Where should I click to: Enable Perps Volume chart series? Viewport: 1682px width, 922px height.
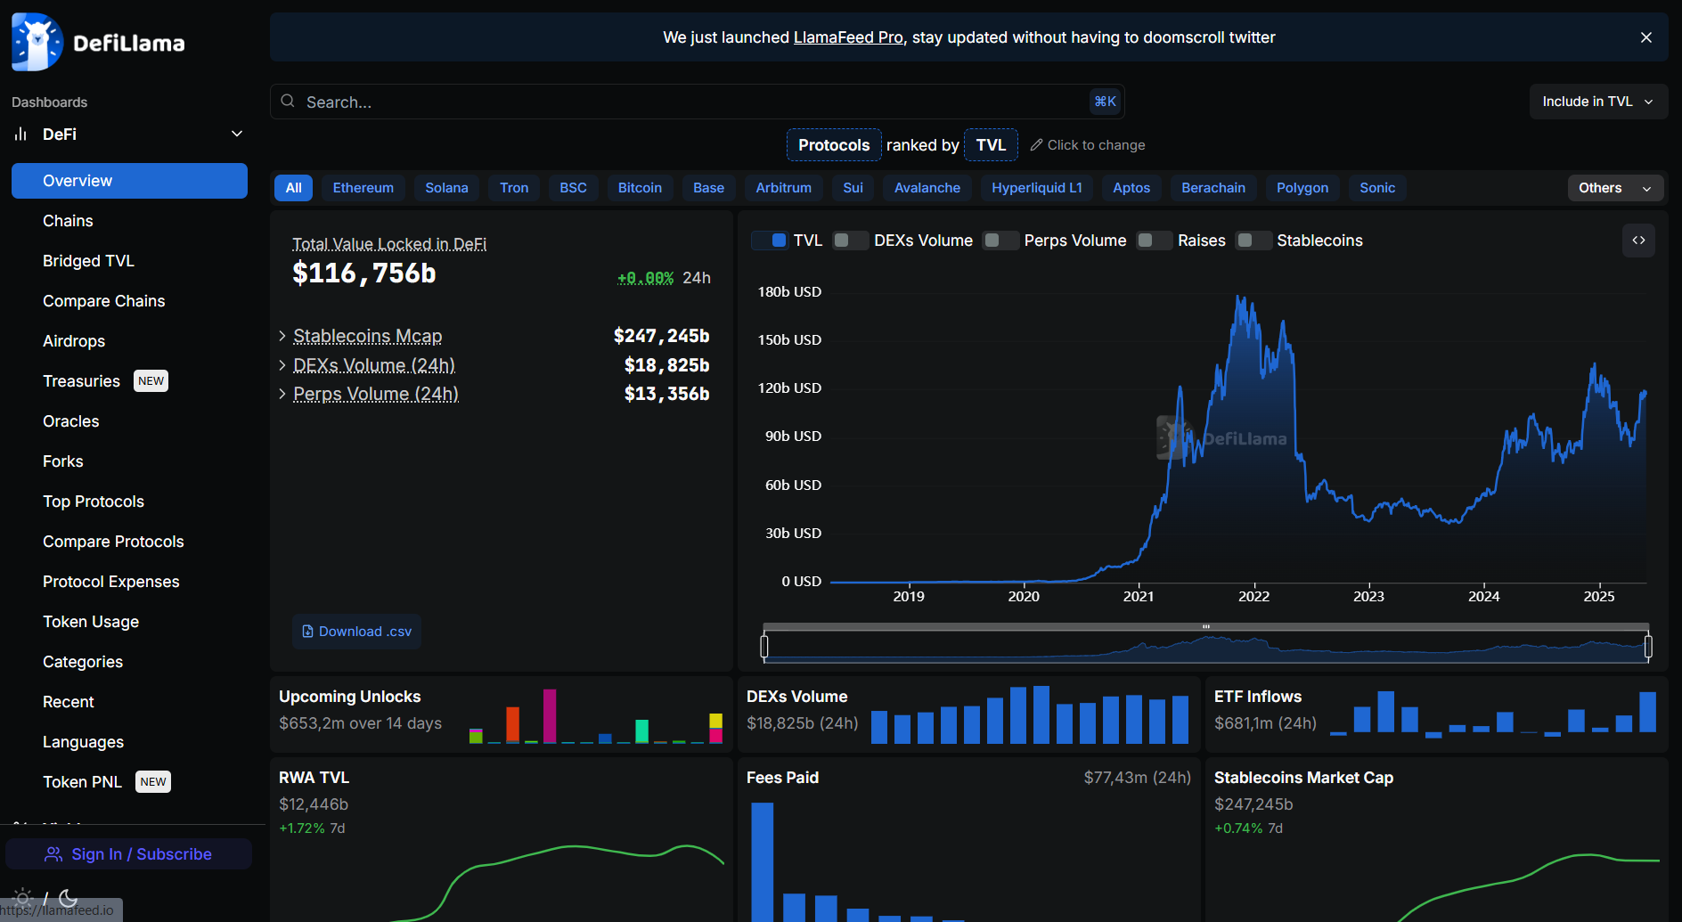coord(1000,241)
